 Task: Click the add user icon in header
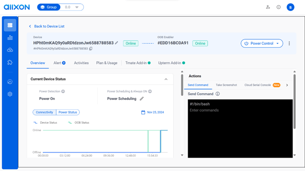pos(268,7)
